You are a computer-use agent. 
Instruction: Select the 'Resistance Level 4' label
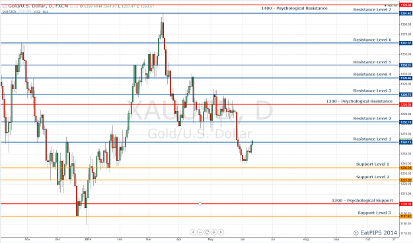(372, 75)
